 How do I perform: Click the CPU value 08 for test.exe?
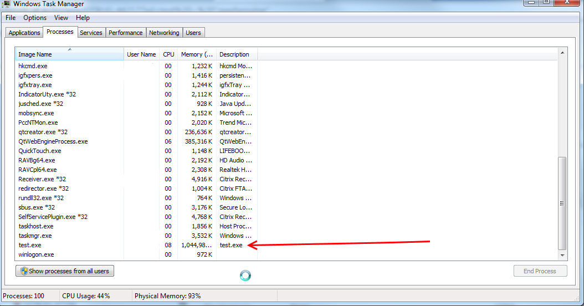(x=168, y=245)
